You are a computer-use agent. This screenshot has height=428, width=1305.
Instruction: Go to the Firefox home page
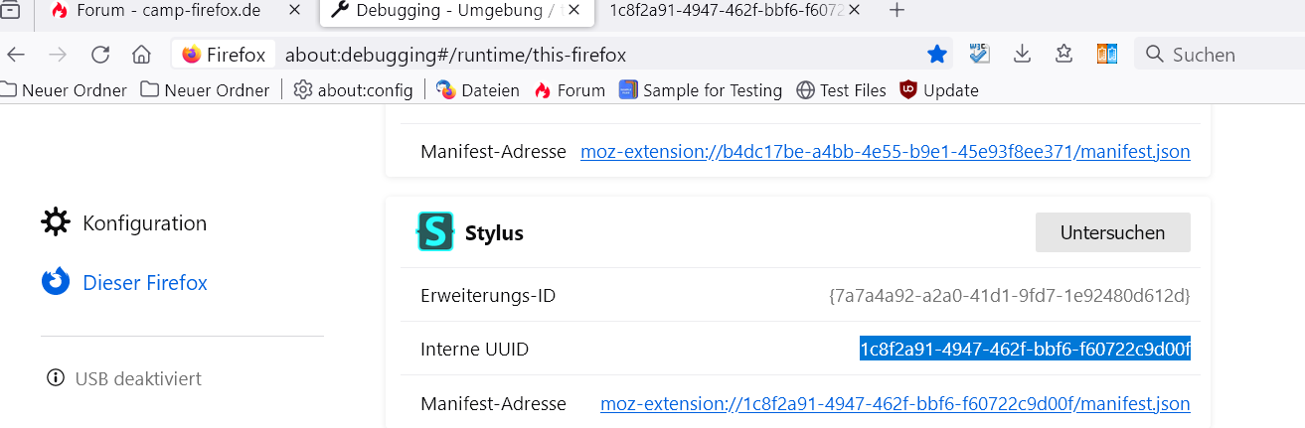pos(141,55)
